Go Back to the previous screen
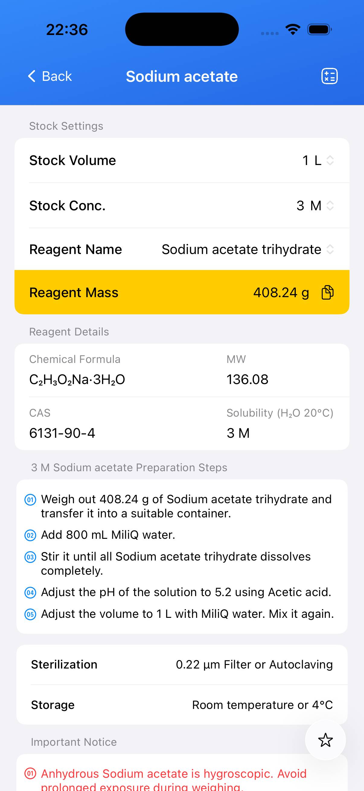This screenshot has width=364, height=791. click(56, 76)
